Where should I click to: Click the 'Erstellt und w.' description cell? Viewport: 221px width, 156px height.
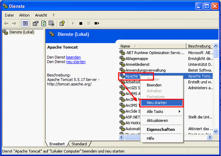click(x=200, y=82)
